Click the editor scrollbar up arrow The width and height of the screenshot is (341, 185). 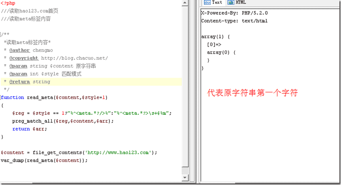click(x=185, y=3)
